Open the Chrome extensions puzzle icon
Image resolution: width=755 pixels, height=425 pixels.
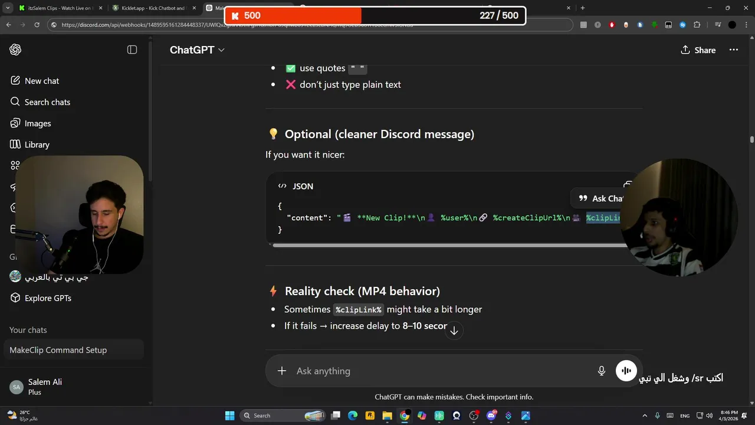[697, 25]
